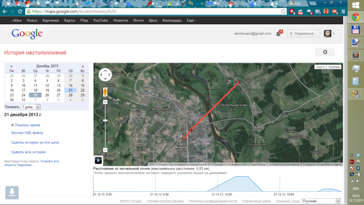Click the profile avatar picture
Image resolution: width=364 pixels, height=205 pixels.
(x=328, y=33)
